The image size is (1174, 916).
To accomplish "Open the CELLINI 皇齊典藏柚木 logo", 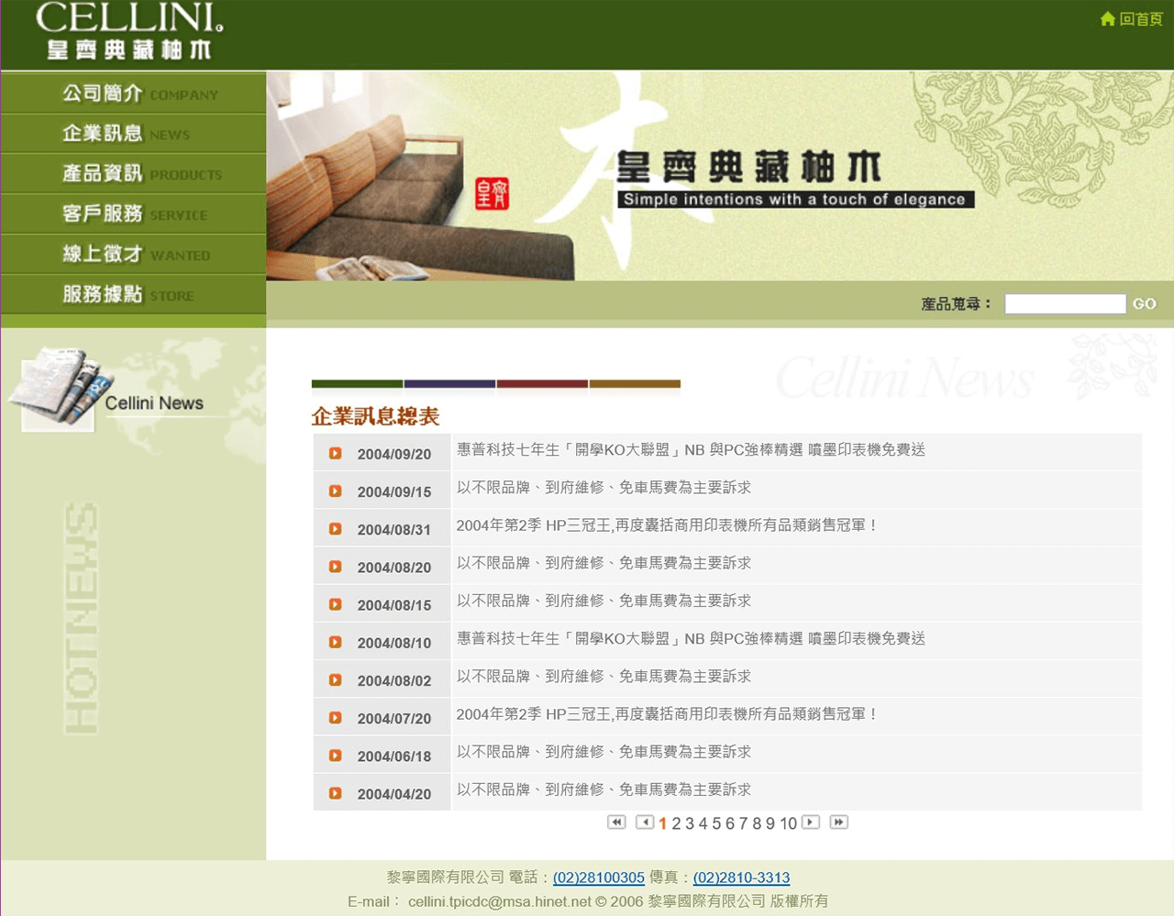I will click(129, 32).
